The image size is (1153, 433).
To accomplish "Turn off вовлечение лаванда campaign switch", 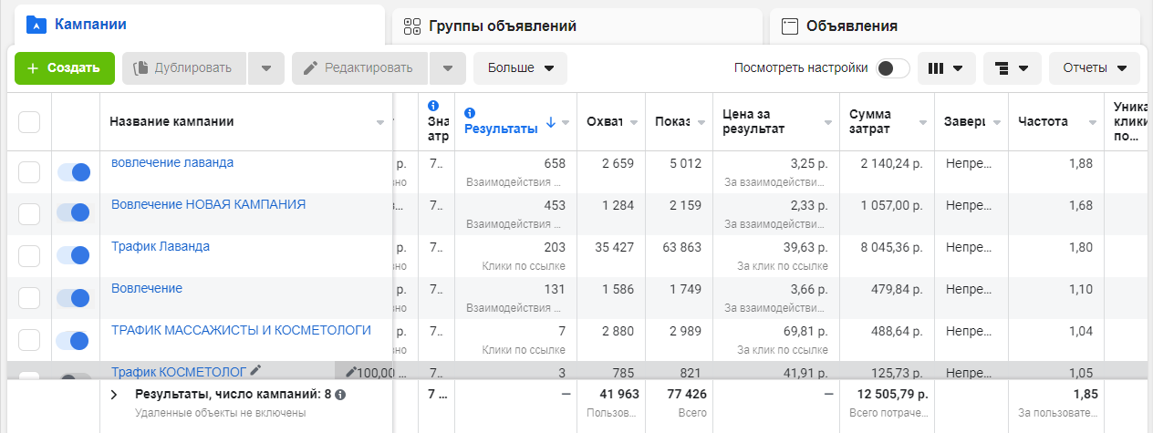I will (x=74, y=172).
